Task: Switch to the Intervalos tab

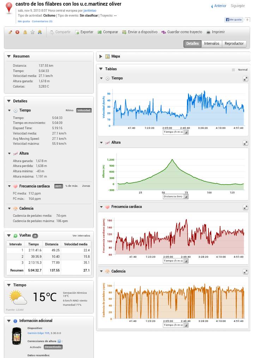Action: pos(212,44)
